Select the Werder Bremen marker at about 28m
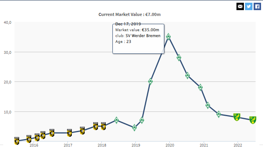 [x=179, y=58]
